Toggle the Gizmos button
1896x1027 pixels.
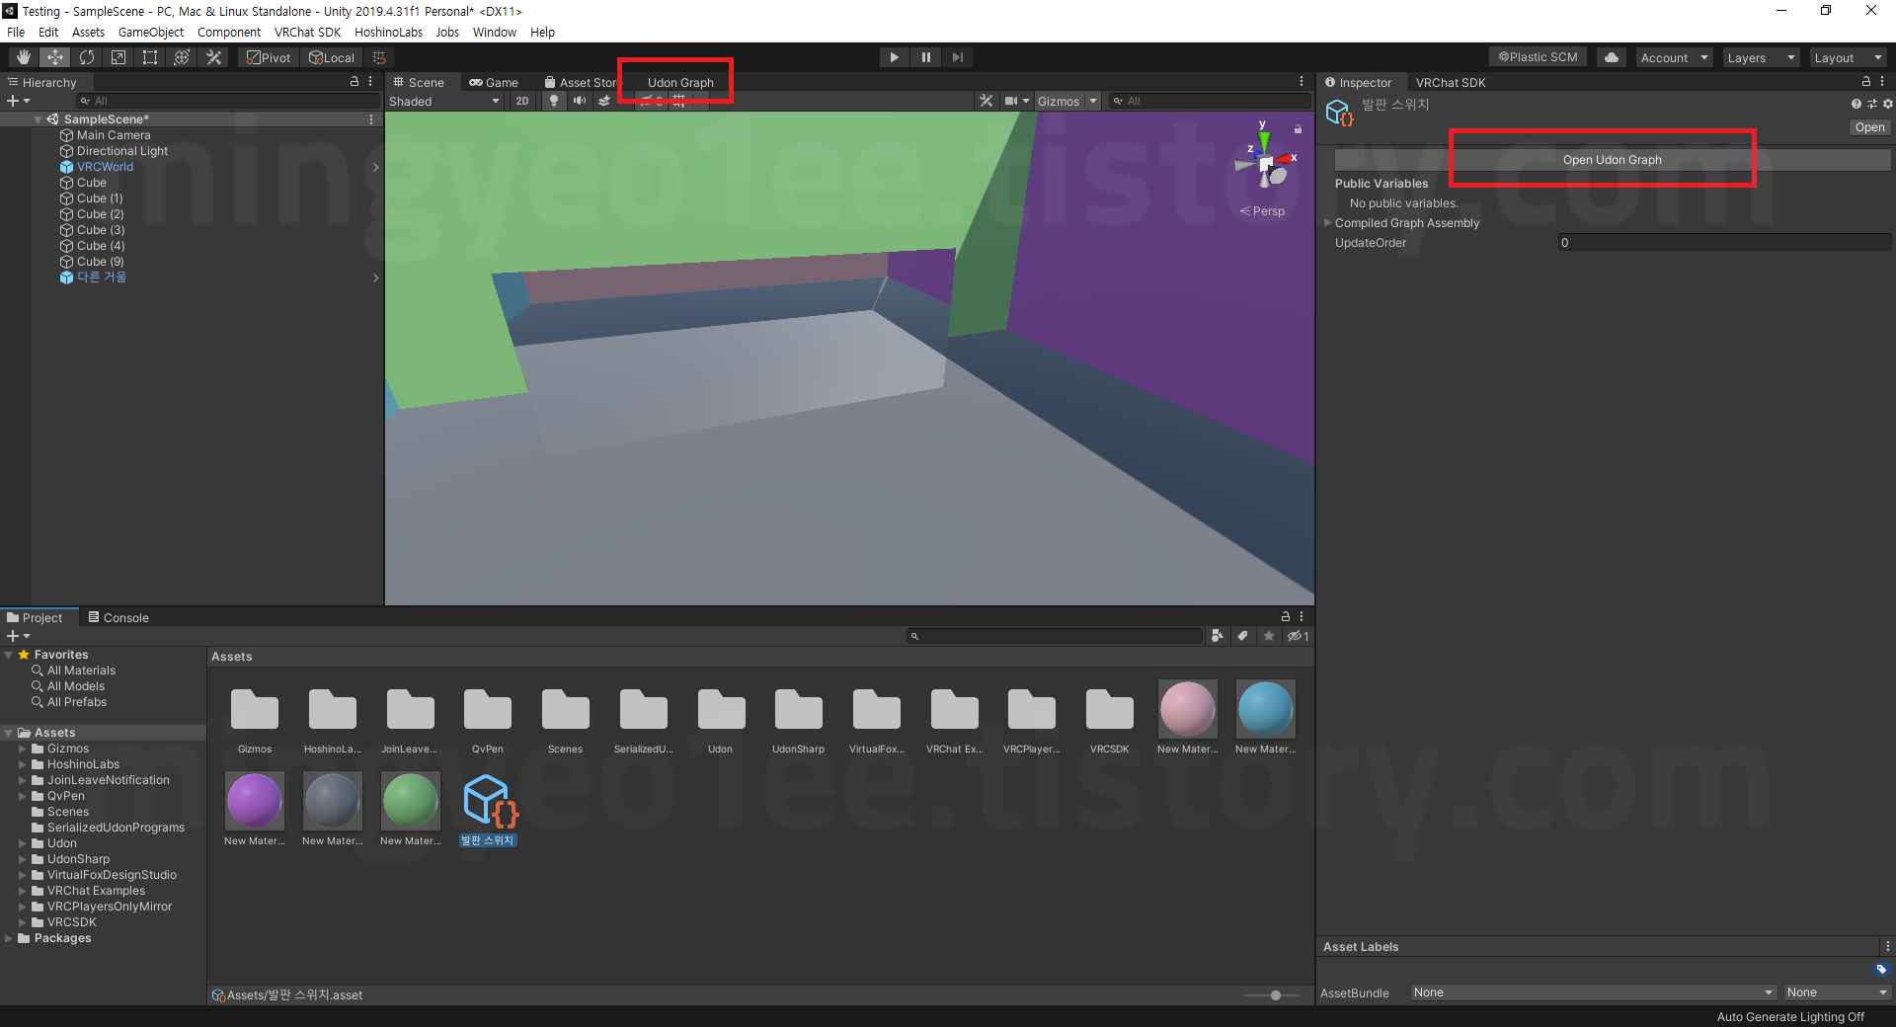click(1059, 101)
